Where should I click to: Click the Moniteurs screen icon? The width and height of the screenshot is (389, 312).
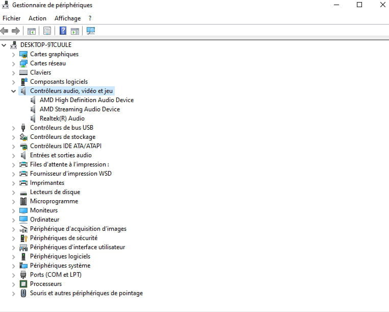click(x=23, y=211)
